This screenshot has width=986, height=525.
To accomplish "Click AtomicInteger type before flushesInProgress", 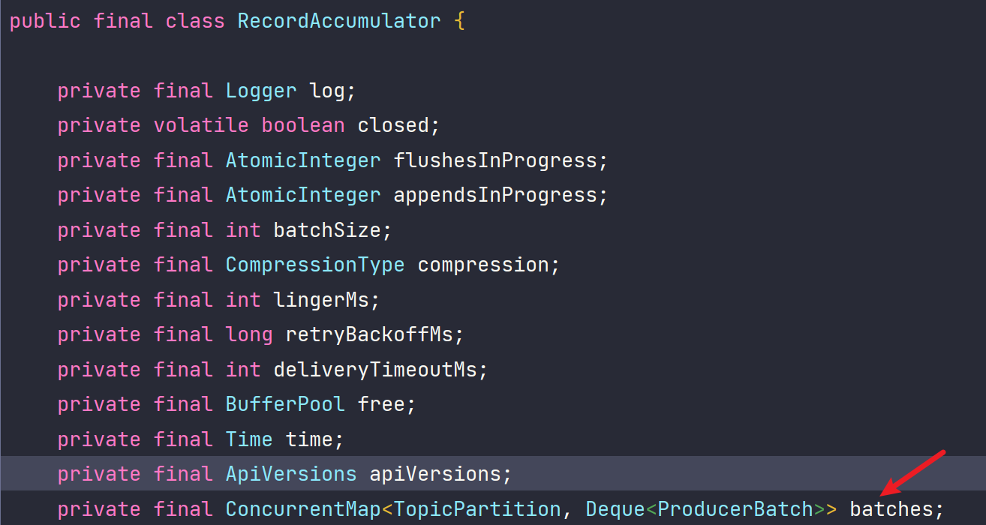I will pyautogui.click(x=303, y=160).
